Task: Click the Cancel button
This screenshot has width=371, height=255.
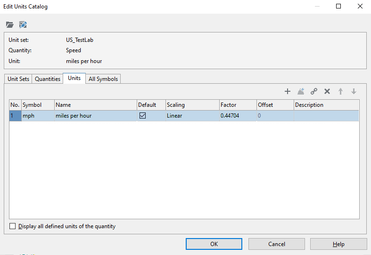Action: point(277,244)
